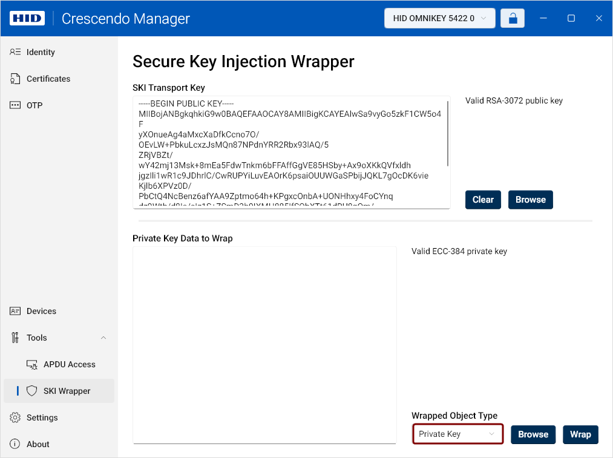The image size is (613, 458).
Task: Clear the SKI Transport Key
Action: [483, 200]
